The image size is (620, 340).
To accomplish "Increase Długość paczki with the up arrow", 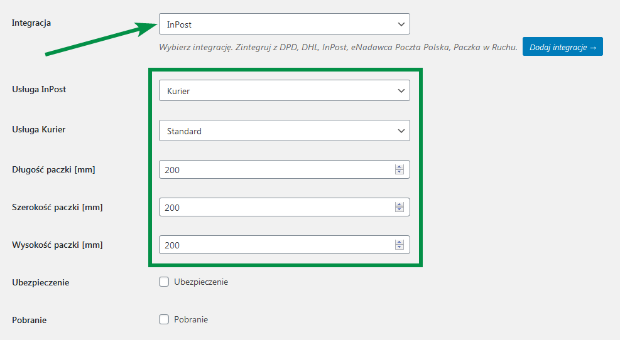I will (x=400, y=167).
